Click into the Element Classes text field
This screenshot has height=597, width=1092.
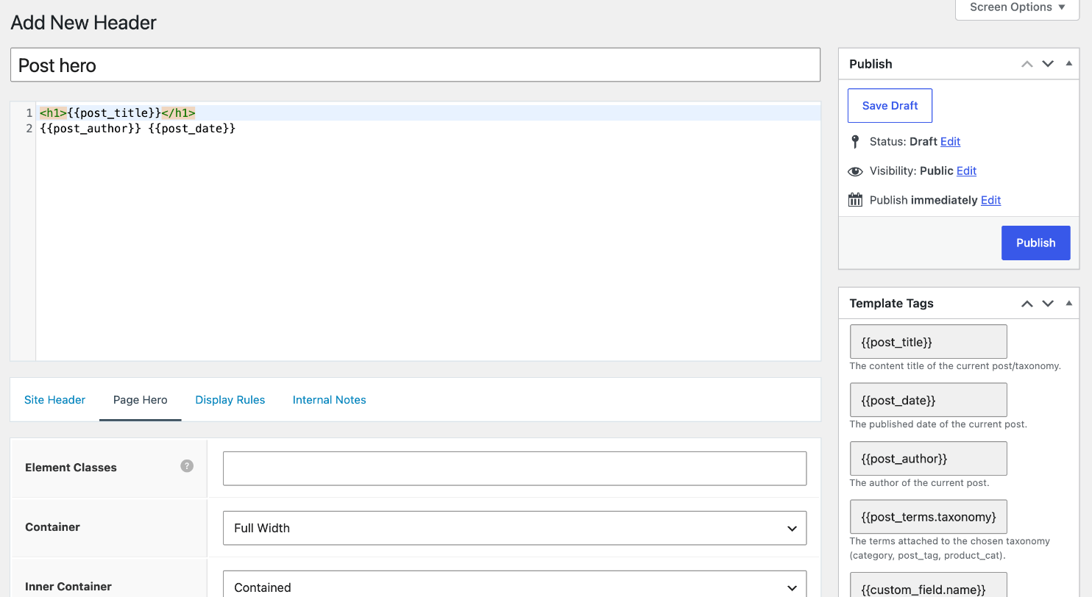pos(514,468)
